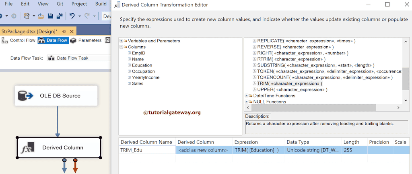The width and height of the screenshot is (412, 174).
Task: Switch to the Parameters tab
Action: tap(86, 40)
